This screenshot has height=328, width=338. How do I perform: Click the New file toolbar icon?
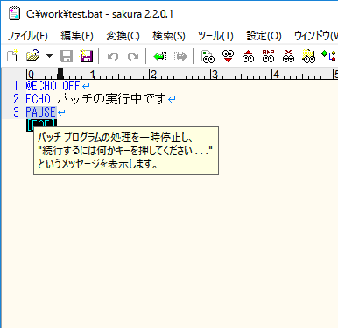pos(12,55)
